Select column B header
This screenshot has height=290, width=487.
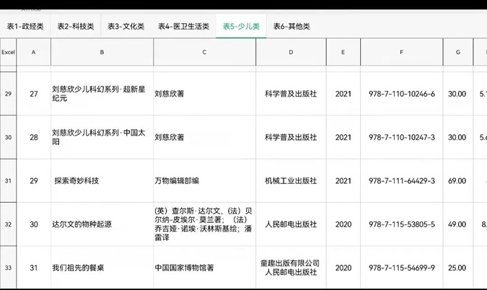coord(102,52)
